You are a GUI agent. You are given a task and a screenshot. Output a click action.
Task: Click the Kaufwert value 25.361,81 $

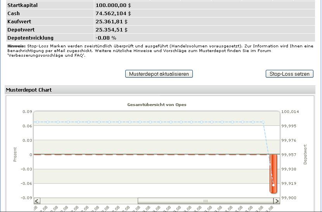[x=111, y=22]
